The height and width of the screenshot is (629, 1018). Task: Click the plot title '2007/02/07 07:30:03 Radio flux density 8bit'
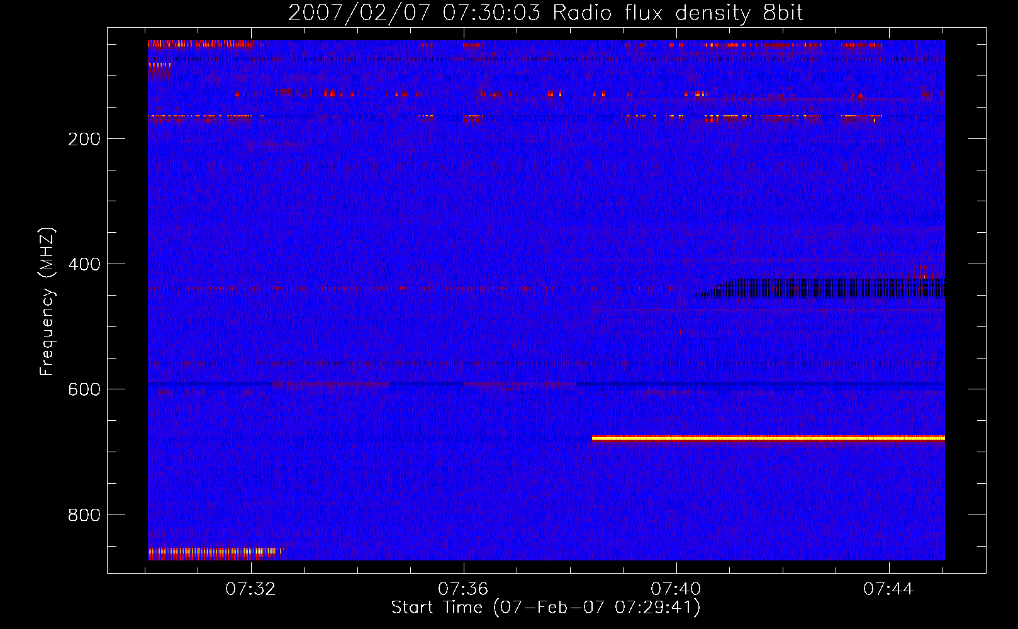pos(546,13)
